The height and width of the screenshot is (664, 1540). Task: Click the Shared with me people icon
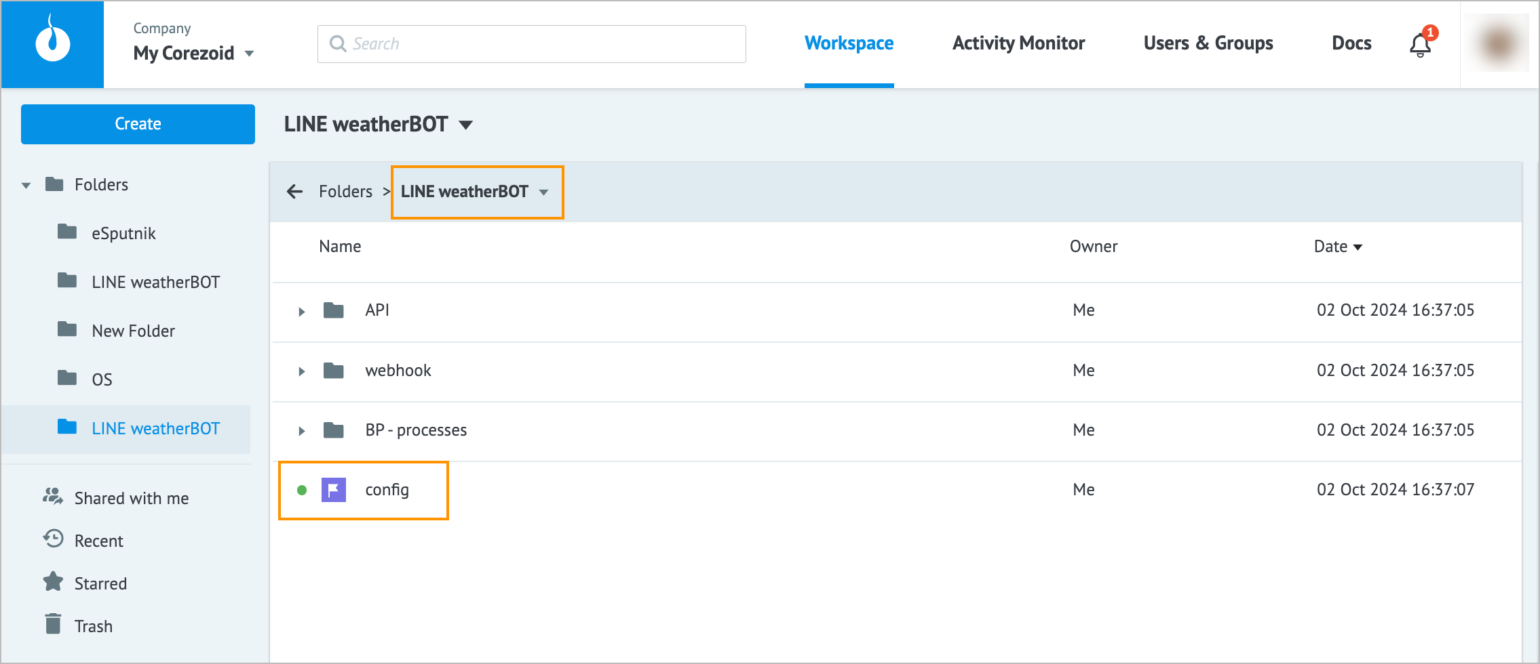(53, 497)
